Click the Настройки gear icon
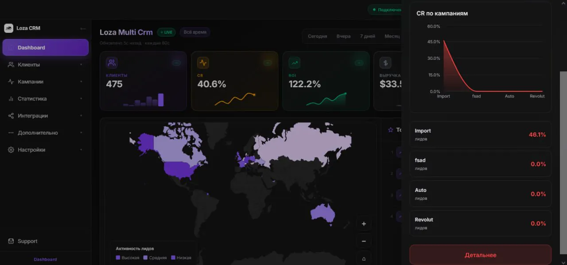The image size is (567, 265). (11, 150)
